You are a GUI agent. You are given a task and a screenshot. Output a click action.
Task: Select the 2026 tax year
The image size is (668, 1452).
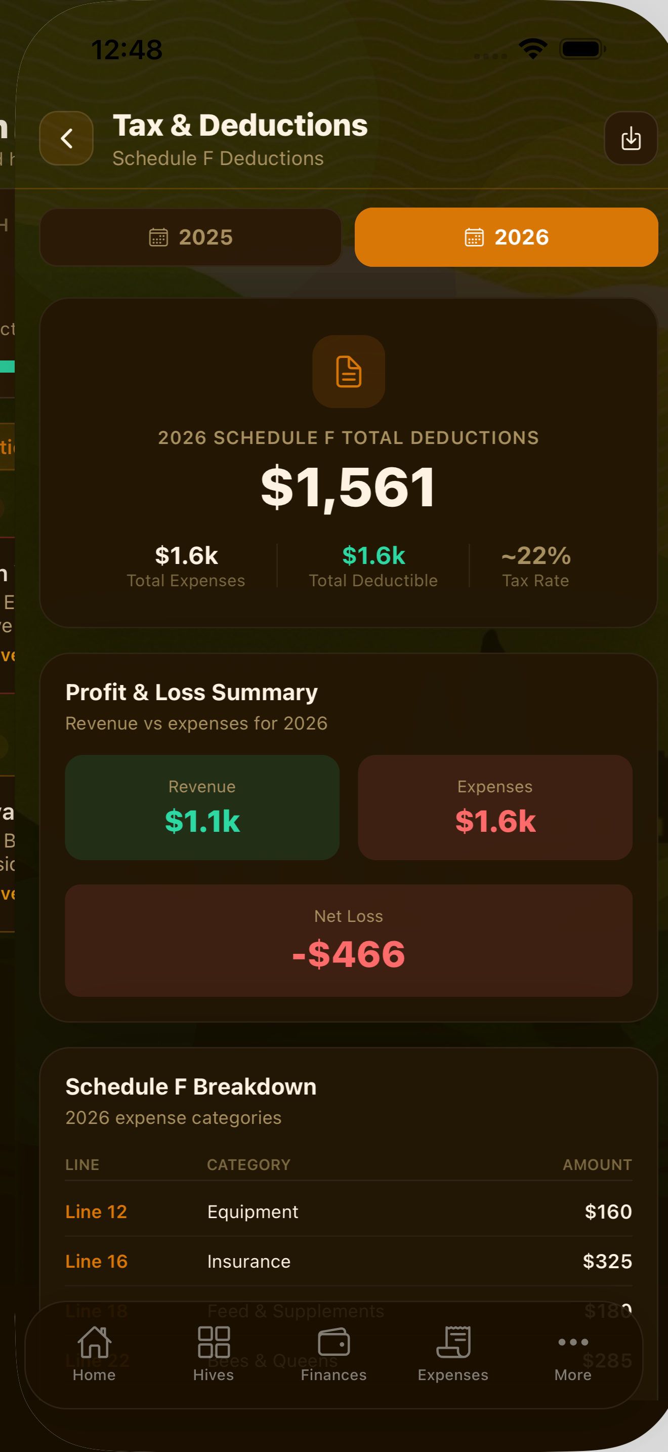pyautogui.click(x=506, y=237)
